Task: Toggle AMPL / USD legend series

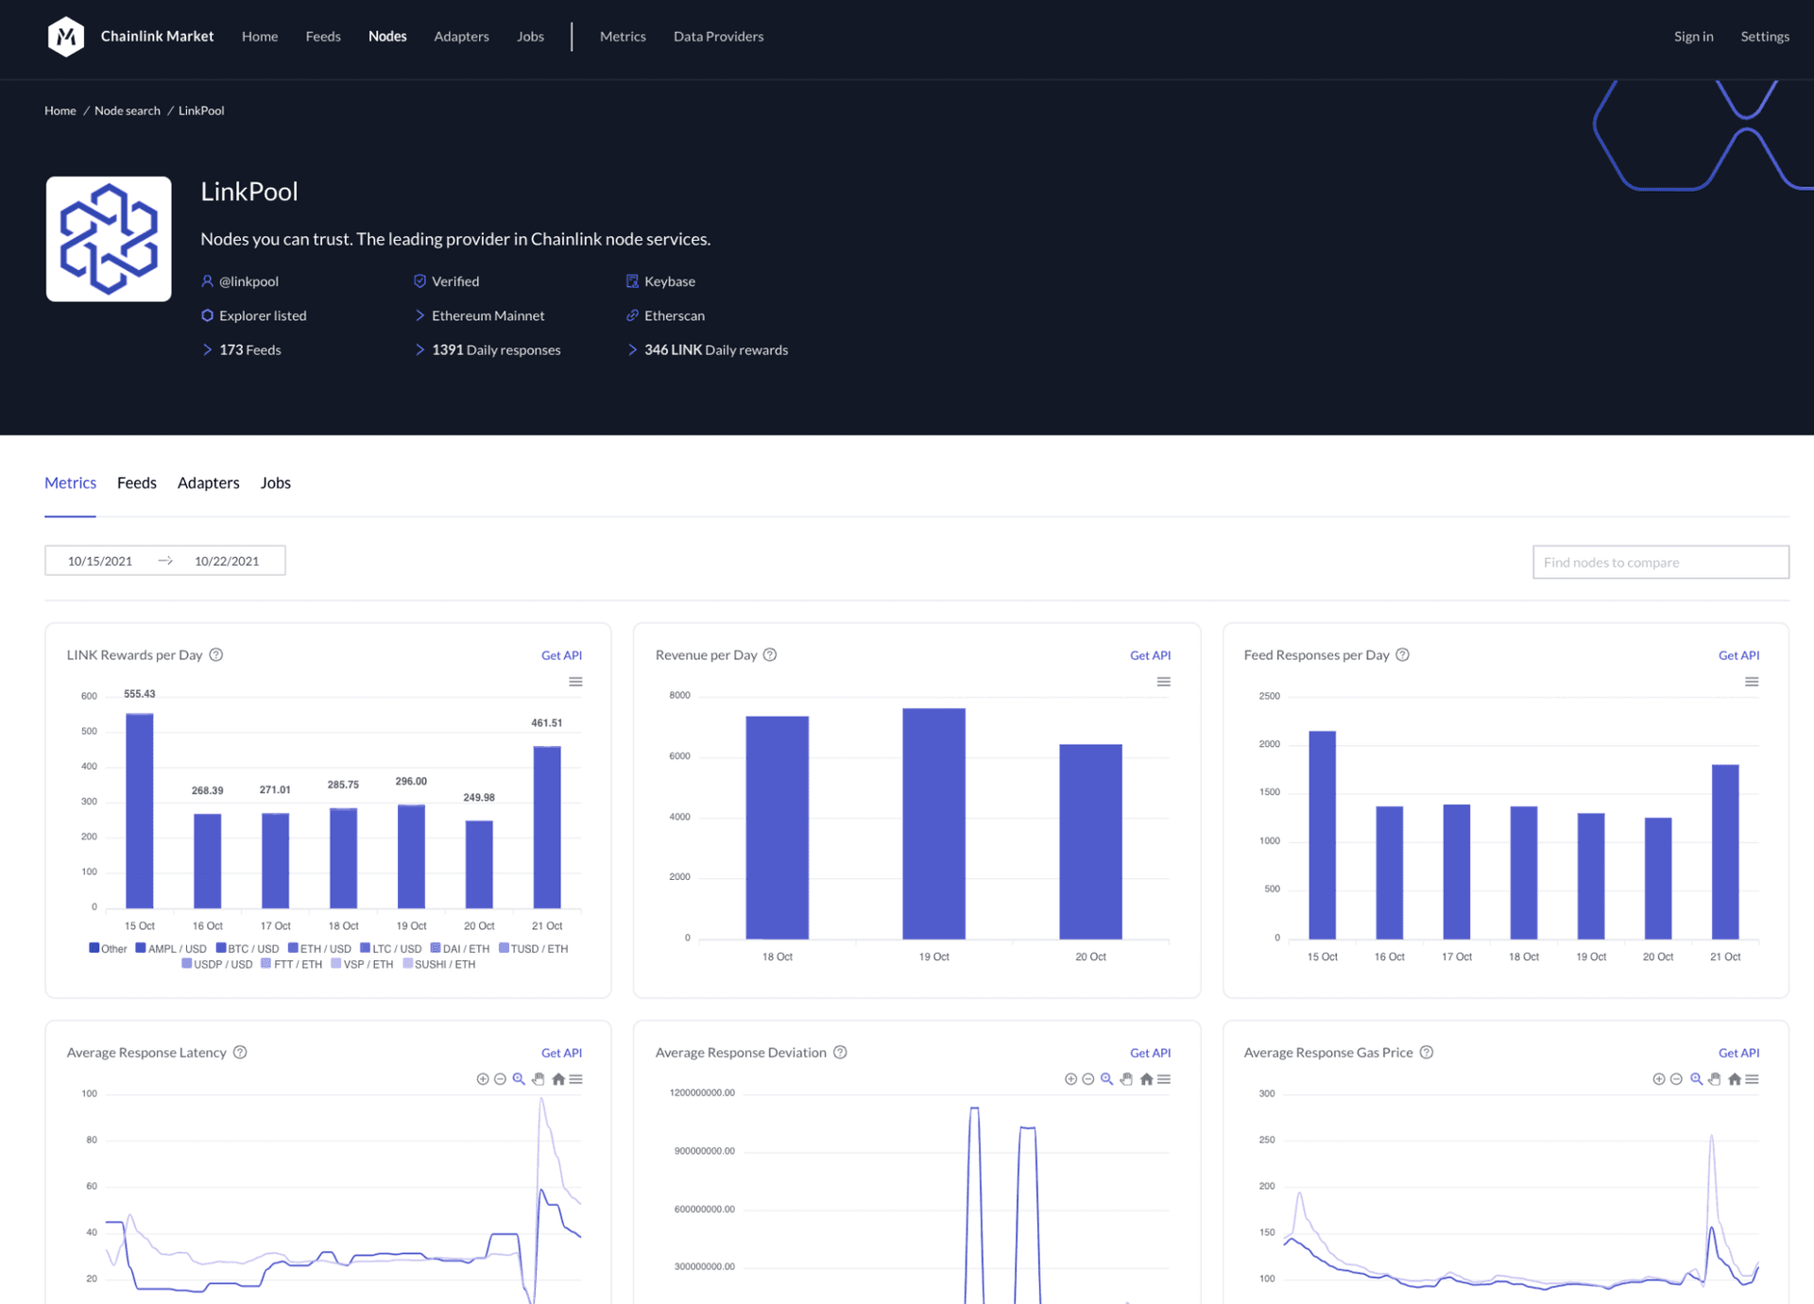Action: (171, 948)
